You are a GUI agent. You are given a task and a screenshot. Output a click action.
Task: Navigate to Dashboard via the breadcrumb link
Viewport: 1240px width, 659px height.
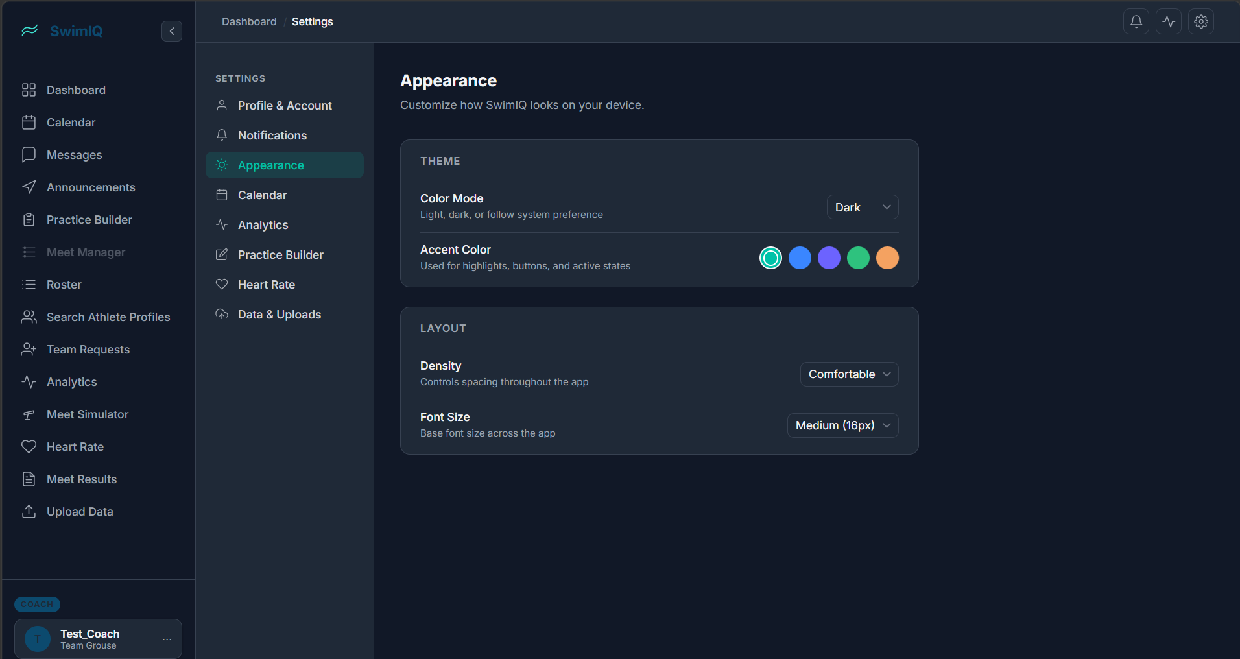pyautogui.click(x=249, y=21)
